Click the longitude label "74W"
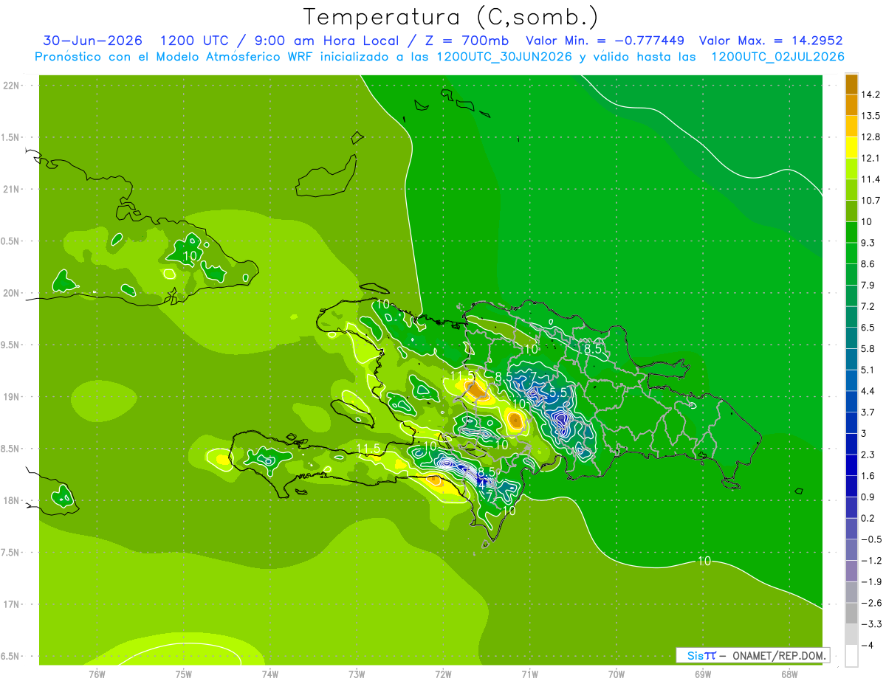The image size is (886, 684). (x=269, y=674)
